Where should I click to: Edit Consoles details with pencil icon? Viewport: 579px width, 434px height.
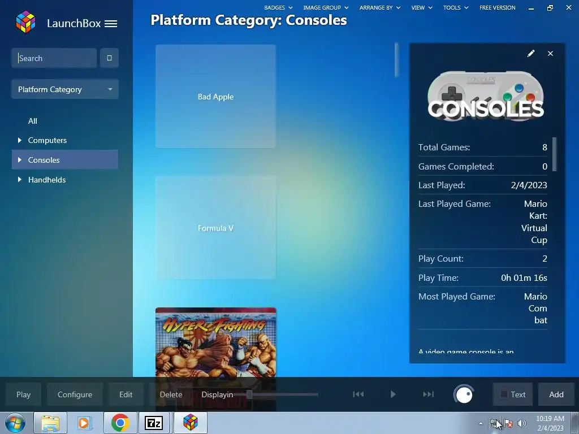[x=530, y=54]
